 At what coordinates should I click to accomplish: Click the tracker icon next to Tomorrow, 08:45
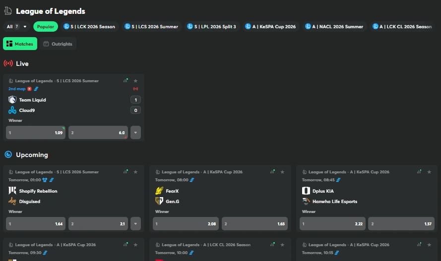(338, 180)
